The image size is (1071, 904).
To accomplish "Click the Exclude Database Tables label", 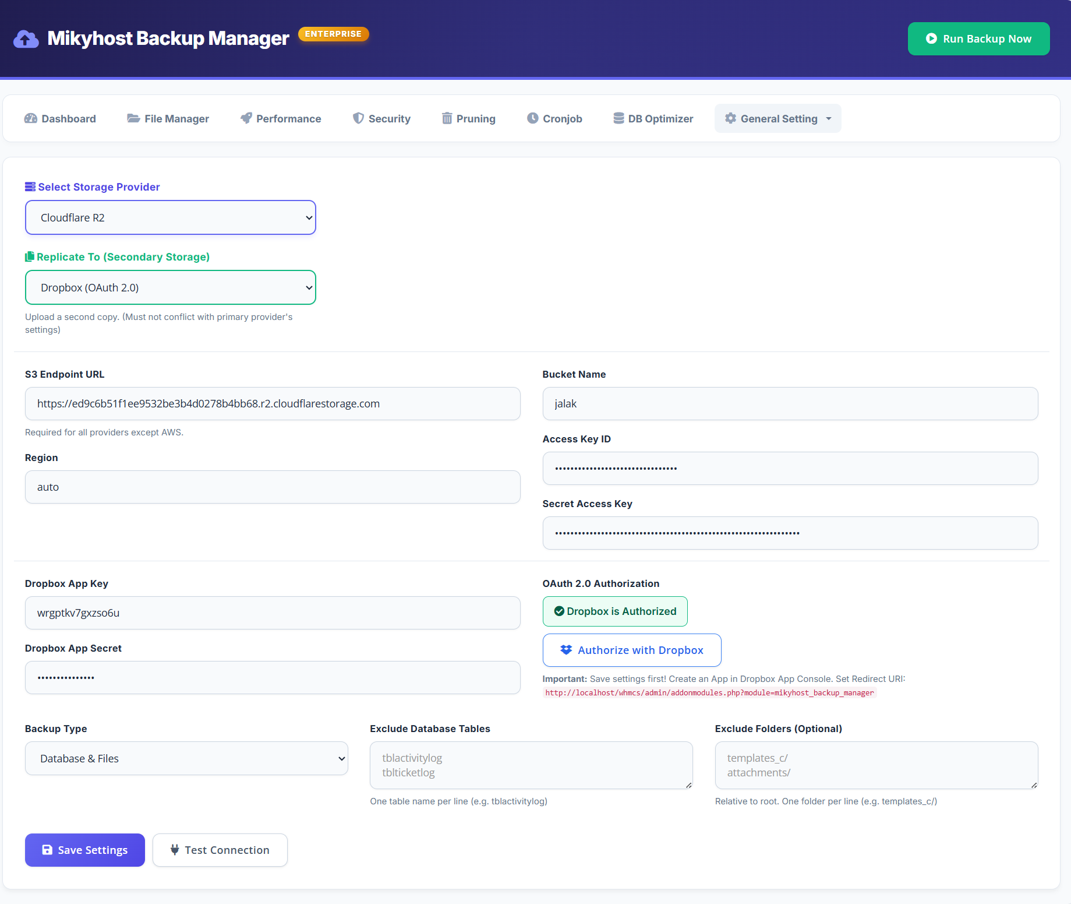I will click(430, 729).
